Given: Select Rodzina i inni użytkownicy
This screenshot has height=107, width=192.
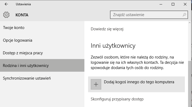Looking at the screenshot, I should coord(42,65).
